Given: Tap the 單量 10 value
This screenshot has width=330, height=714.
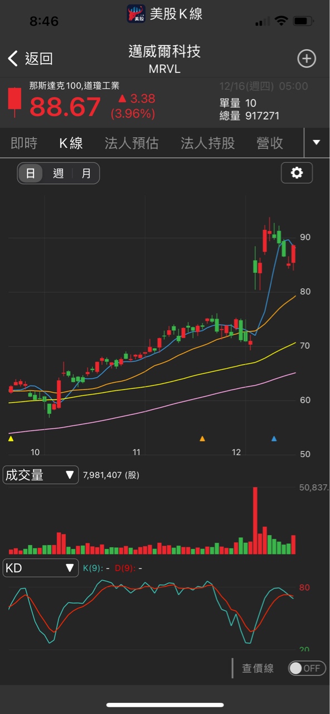Looking at the screenshot, I should tap(251, 103).
